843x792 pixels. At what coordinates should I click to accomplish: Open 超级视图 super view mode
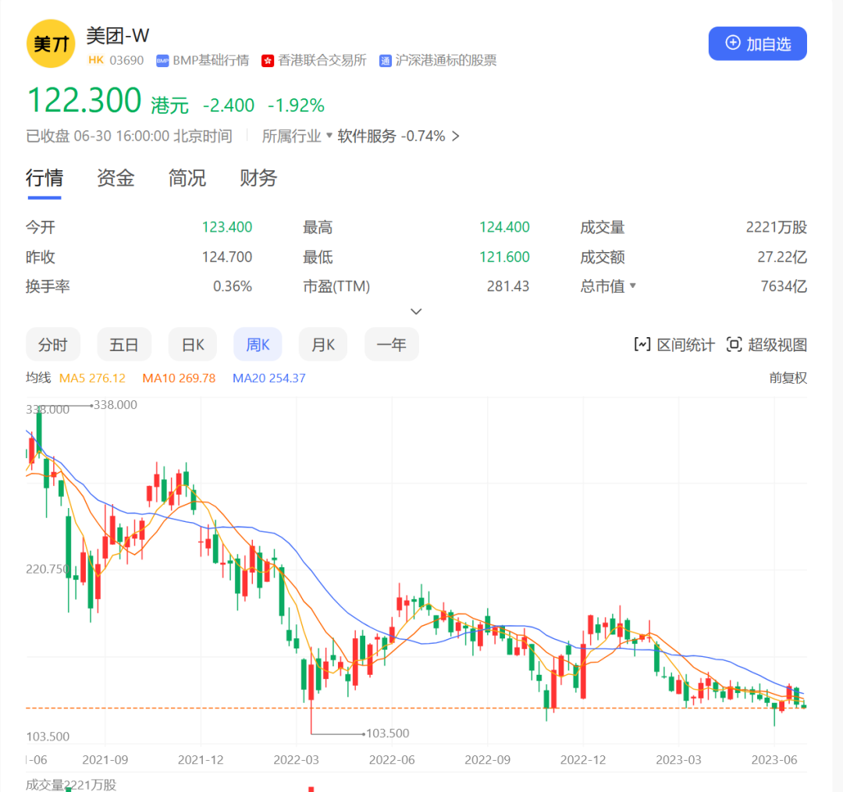coord(767,345)
